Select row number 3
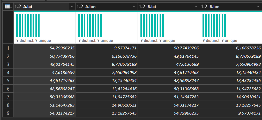Viewport: 262px width, 120px height. pos(8,64)
